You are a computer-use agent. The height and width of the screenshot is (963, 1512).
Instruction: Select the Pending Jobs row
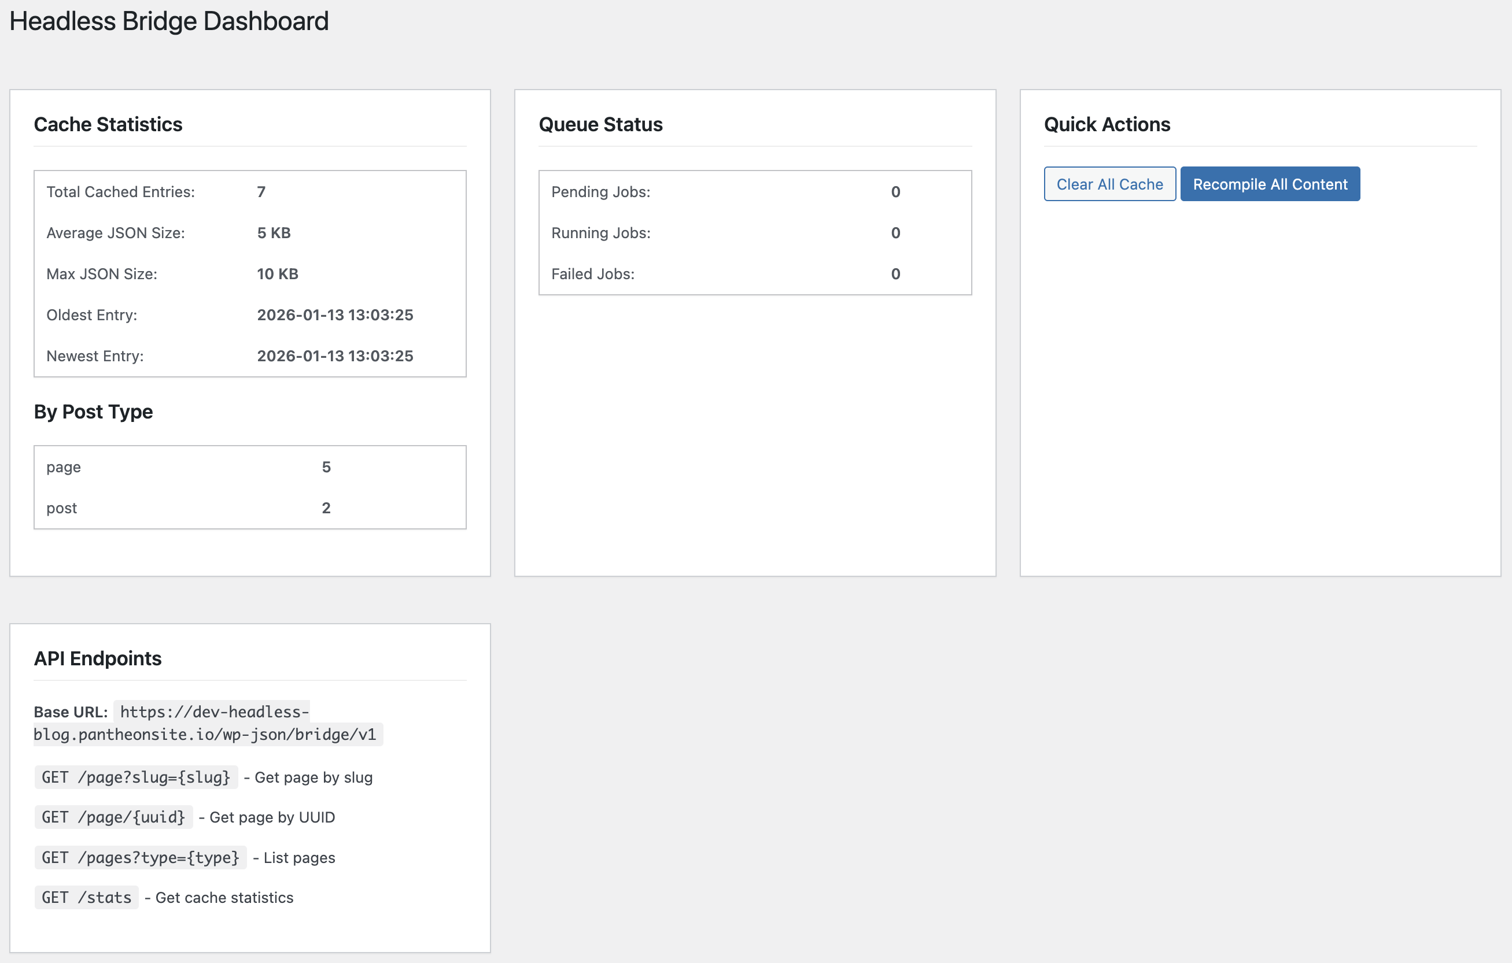tap(754, 191)
